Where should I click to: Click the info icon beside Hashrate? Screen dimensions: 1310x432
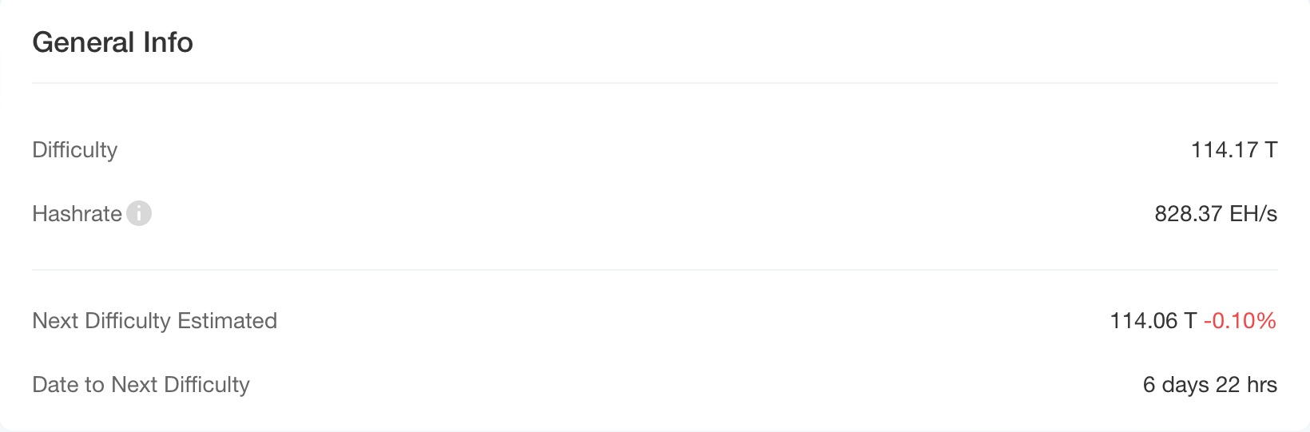click(x=139, y=213)
